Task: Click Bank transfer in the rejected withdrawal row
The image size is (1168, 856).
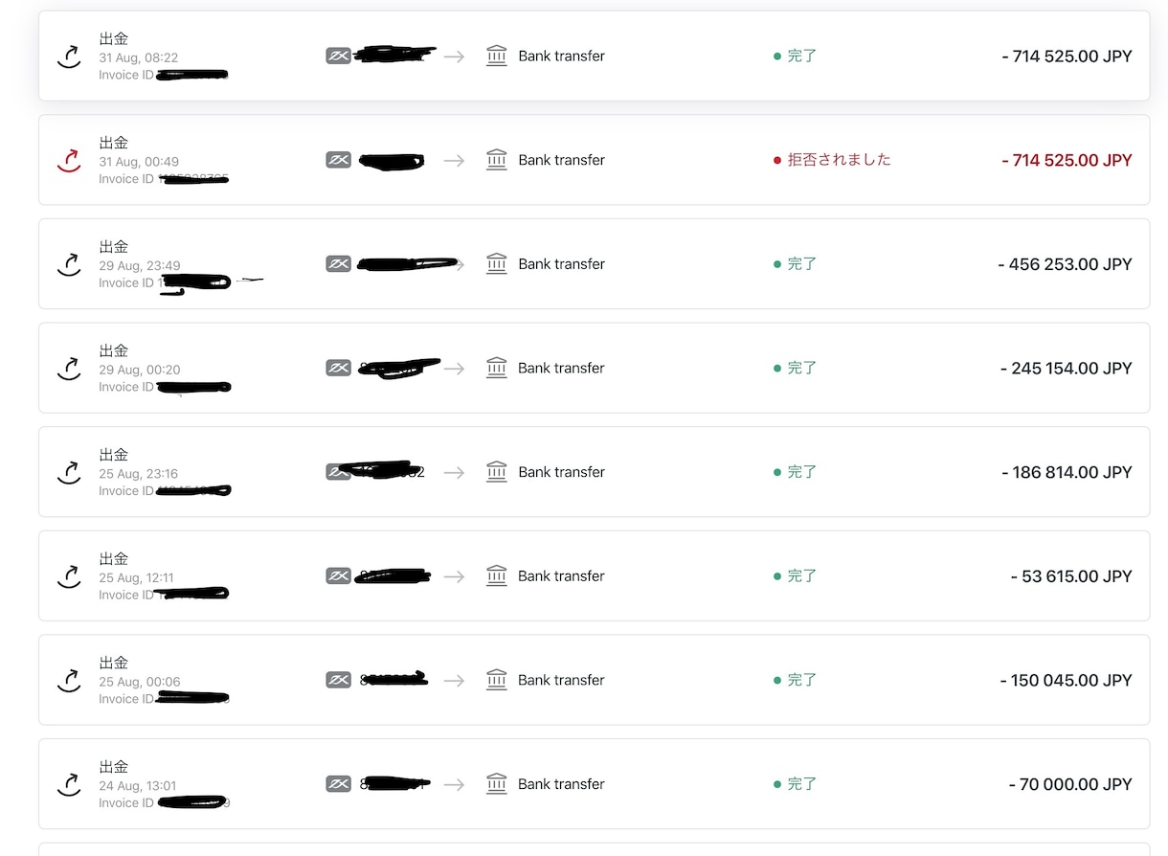Action: point(561,160)
